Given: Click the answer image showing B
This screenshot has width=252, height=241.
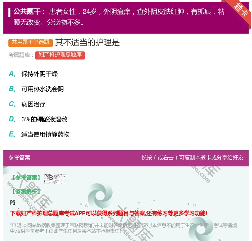Looking at the screenshot, I should pyautogui.click(x=55, y=178).
